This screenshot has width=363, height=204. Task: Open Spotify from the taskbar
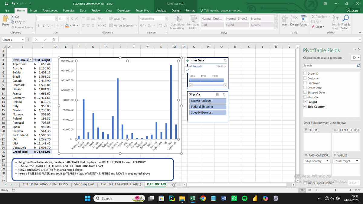coord(244,198)
